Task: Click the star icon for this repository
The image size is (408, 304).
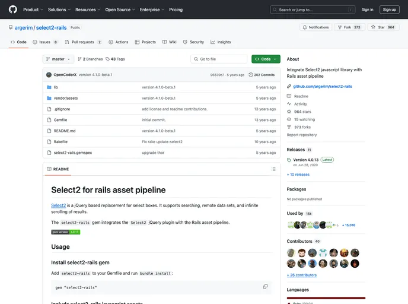Action: pos(373,27)
